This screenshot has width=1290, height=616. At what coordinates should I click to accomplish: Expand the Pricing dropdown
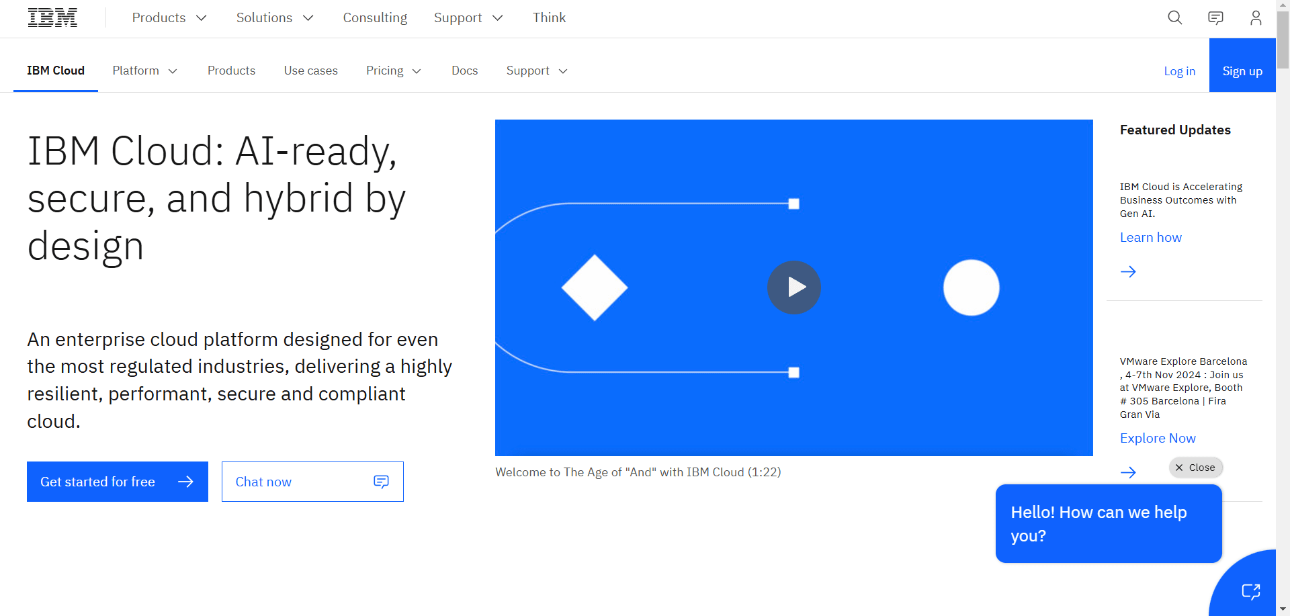pos(394,71)
